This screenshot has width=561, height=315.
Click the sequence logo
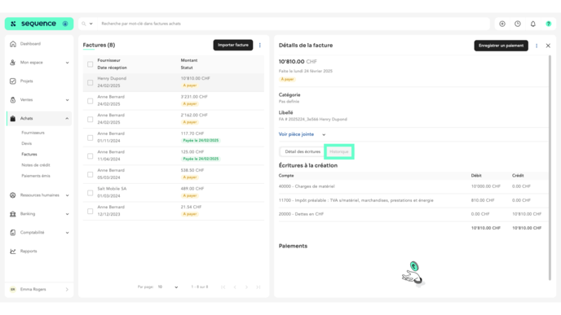coord(33,24)
